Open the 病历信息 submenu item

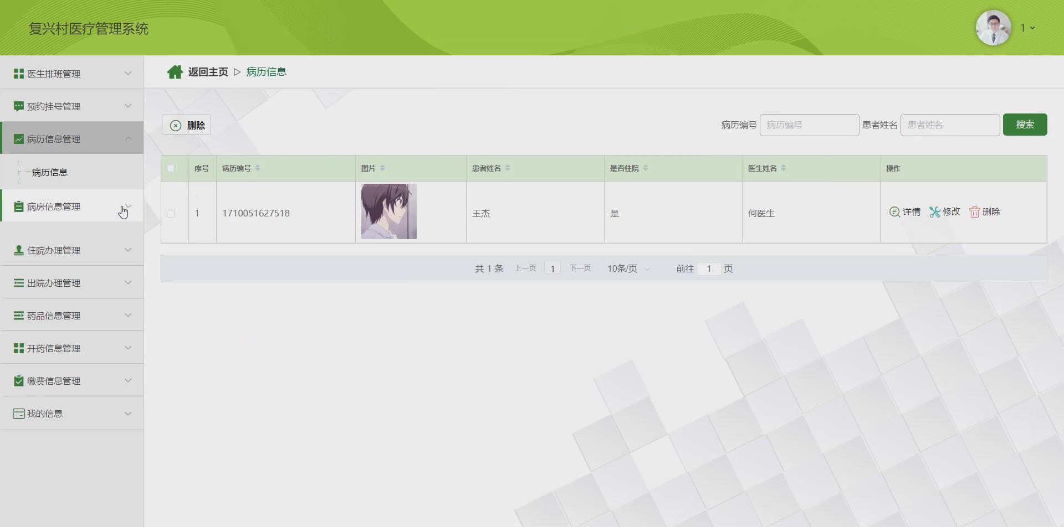coord(50,172)
